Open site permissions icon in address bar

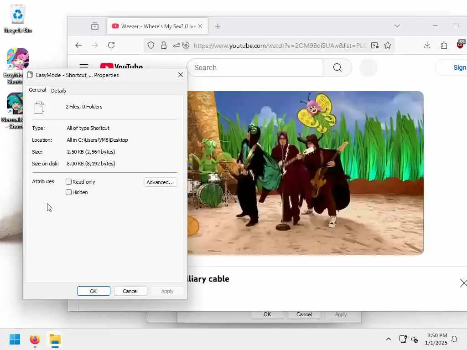click(x=176, y=45)
